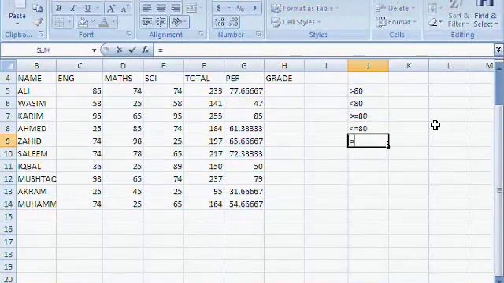Select column J header
504x283 pixels.
point(368,65)
